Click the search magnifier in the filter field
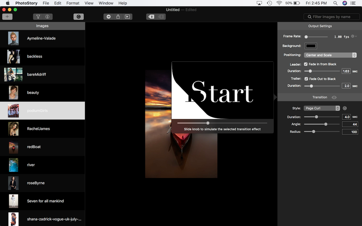This screenshot has height=226, width=362. pyautogui.click(x=310, y=17)
